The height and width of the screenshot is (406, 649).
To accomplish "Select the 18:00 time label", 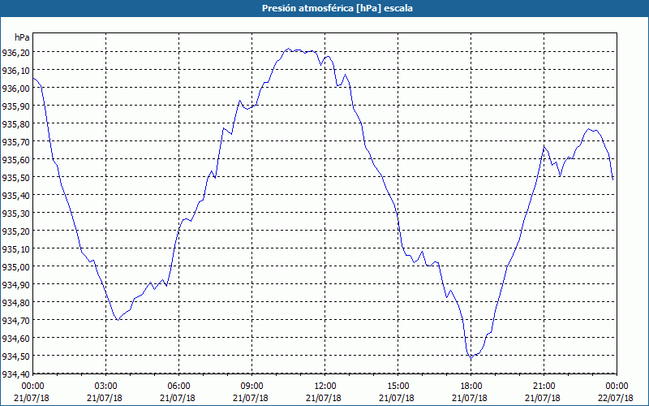I will (x=471, y=387).
